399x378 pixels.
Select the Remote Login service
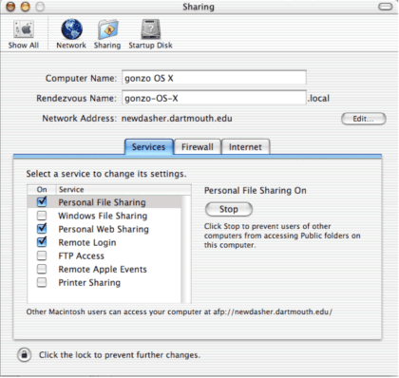click(x=104, y=242)
